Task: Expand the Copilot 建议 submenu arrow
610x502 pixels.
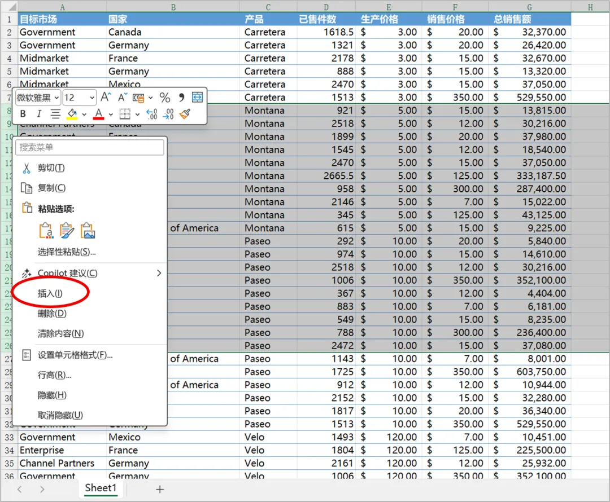Action: [x=159, y=273]
